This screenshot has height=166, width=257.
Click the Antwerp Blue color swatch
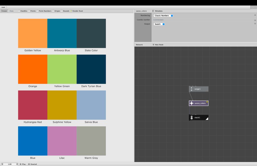[x=62, y=33]
